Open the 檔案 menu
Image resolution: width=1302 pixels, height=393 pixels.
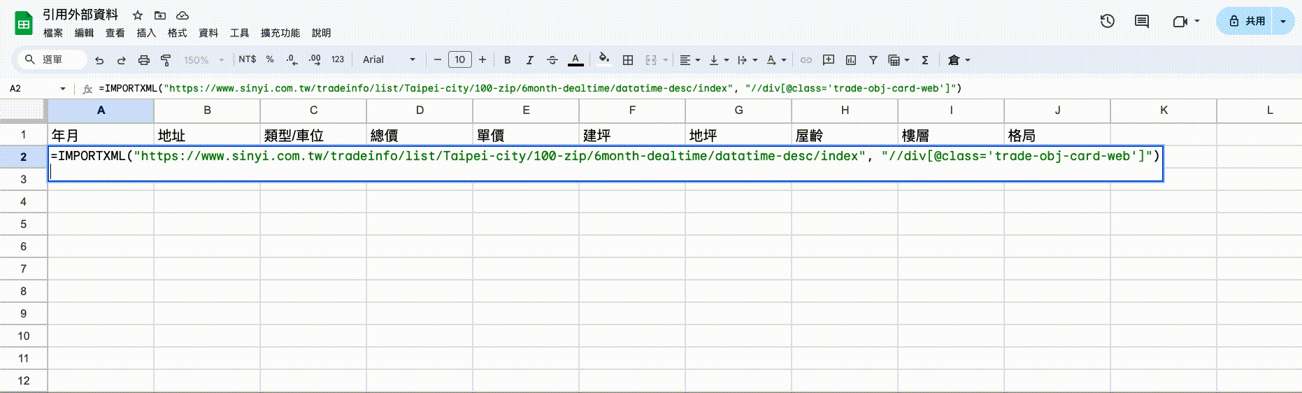[53, 33]
